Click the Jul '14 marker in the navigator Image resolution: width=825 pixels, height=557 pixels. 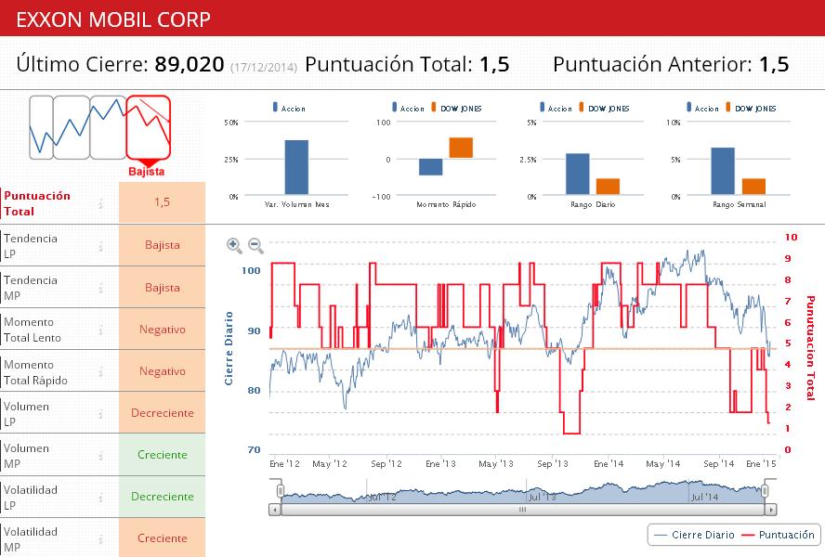coord(704,497)
